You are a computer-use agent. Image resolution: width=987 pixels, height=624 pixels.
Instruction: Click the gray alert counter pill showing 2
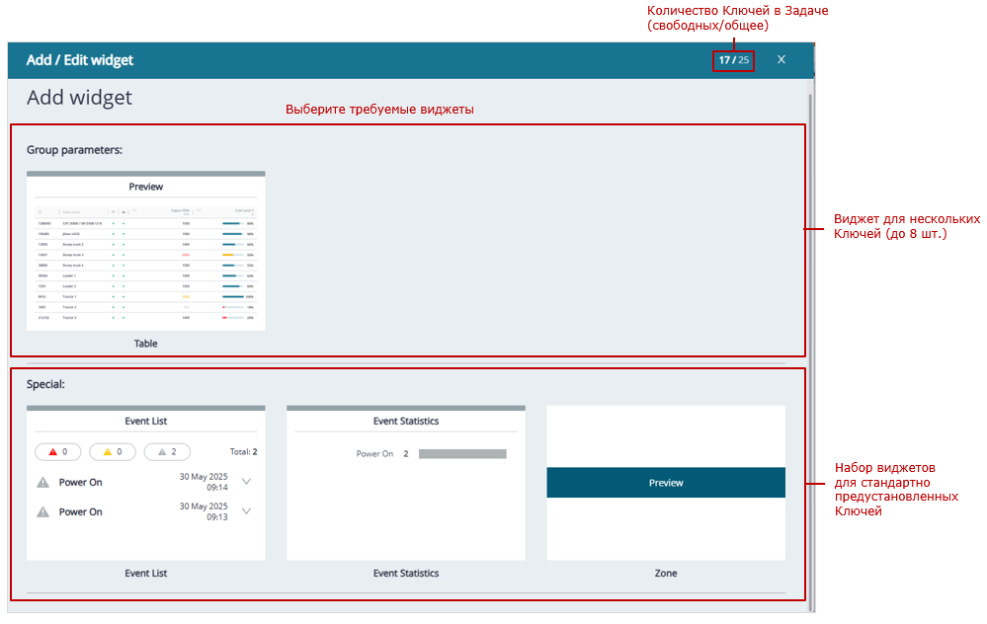[167, 452]
